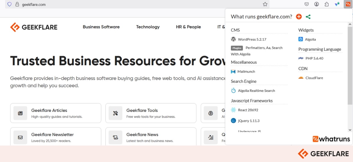Click the Algolia widget entry
The height and width of the screenshot is (162, 353).
point(307,39)
